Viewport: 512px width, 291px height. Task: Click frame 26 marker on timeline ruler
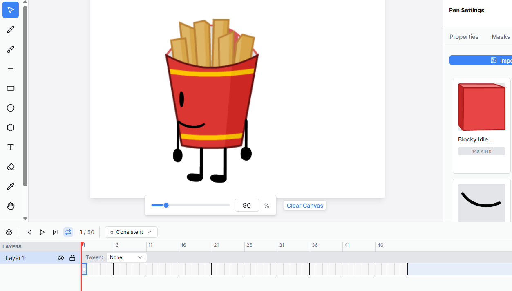coord(249,245)
